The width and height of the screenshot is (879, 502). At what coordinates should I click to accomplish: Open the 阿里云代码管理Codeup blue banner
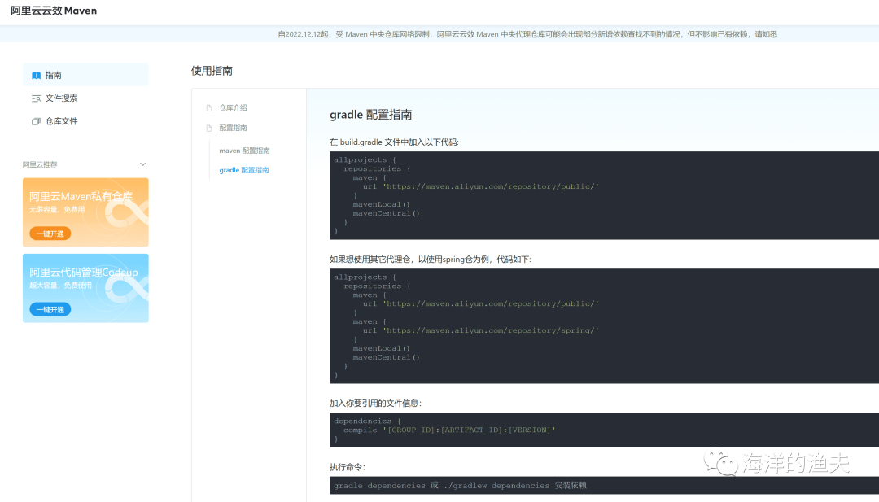85,288
